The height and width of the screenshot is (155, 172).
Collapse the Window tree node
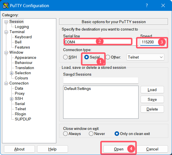tap(6, 53)
